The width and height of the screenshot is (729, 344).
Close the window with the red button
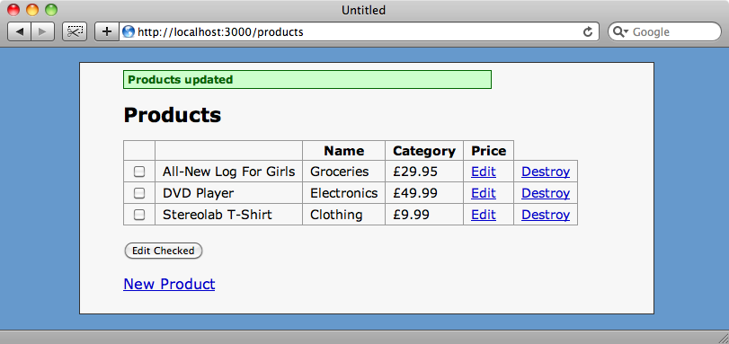click(13, 10)
